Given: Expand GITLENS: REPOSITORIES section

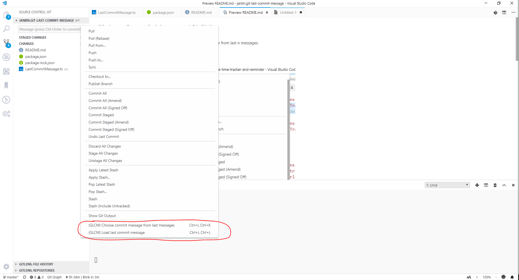Looking at the screenshot, I should [51, 270].
